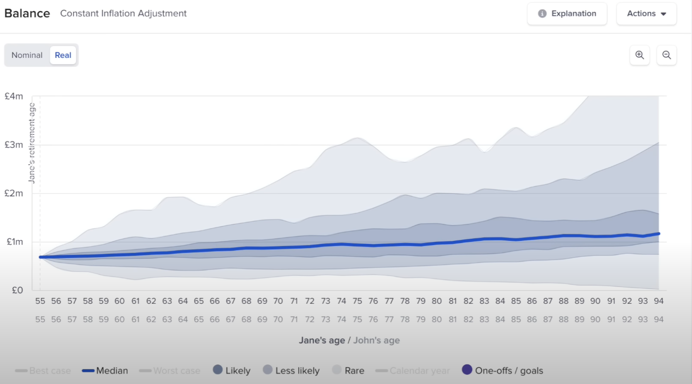Image resolution: width=692 pixels, height=384 pixels.
Task: Open the Actions dropdown menu
Action: click(x=647, y=14)
